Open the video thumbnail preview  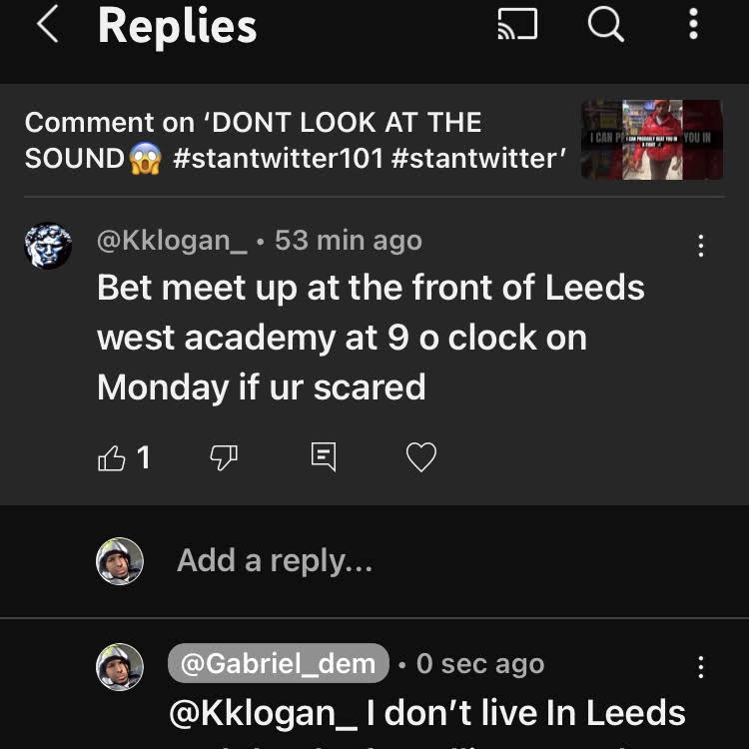pos(651,140)
